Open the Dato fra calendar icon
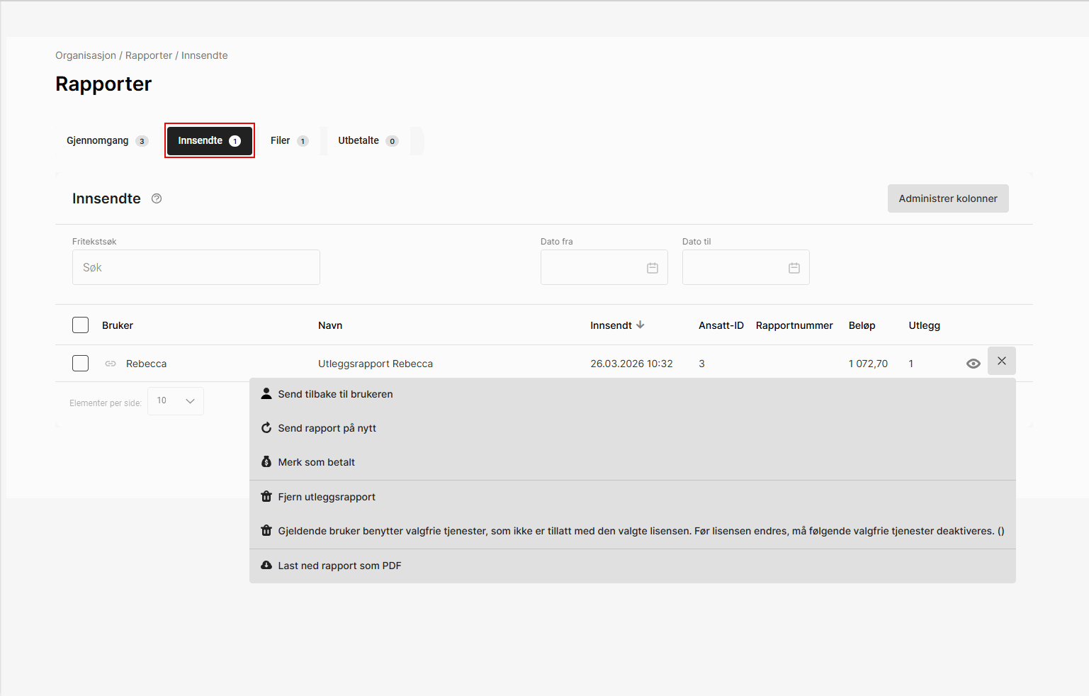 [x=652, y=268]
